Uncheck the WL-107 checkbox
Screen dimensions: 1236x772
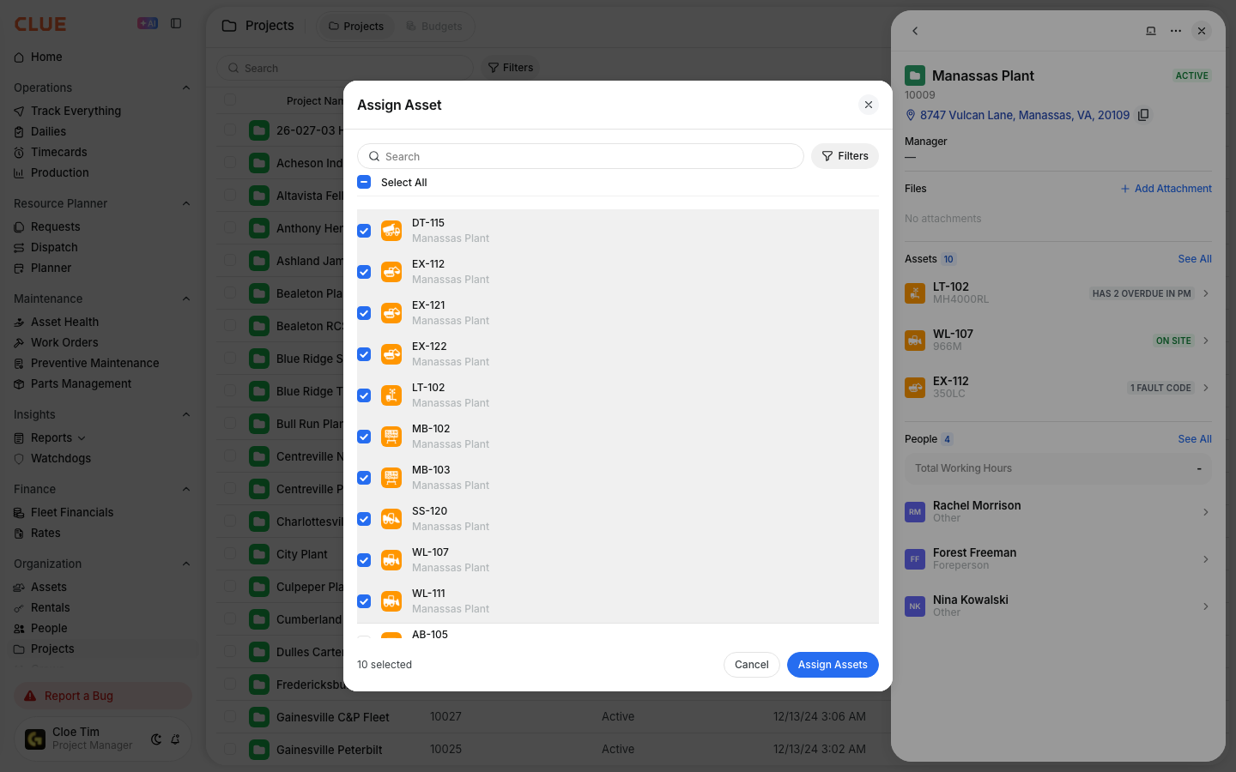(364, 560)
